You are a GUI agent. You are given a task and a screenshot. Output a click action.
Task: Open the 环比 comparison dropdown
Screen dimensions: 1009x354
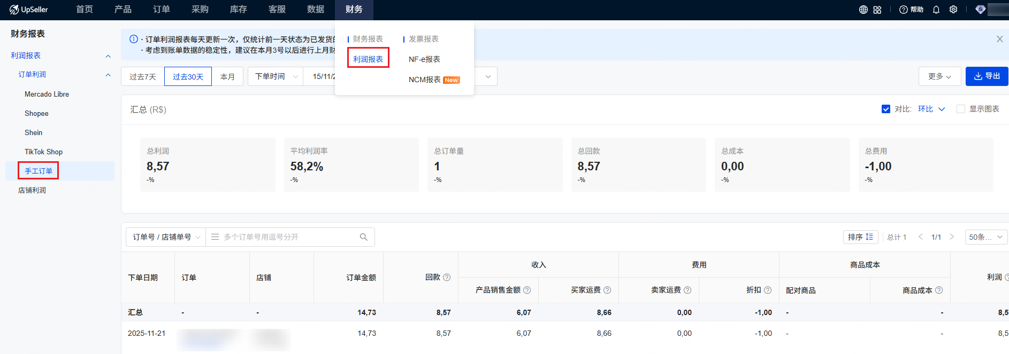[x=931, y=109]
